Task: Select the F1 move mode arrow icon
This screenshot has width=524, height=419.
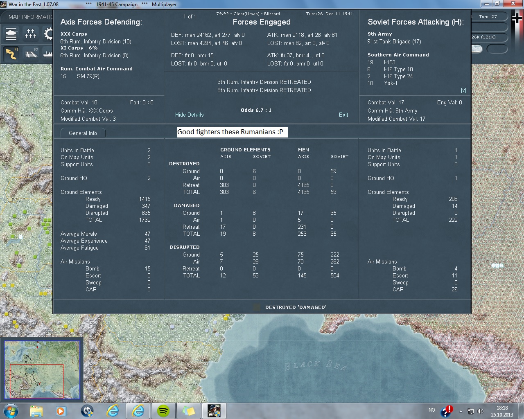Action: pyautogui.click(x=11, y=54)
